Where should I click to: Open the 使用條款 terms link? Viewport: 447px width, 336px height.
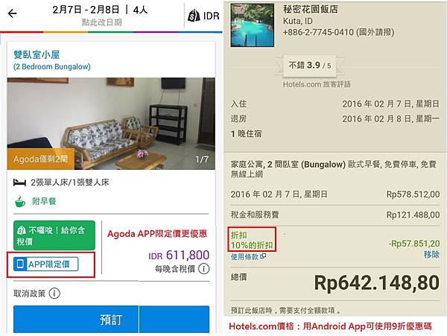tap(244, 257)
